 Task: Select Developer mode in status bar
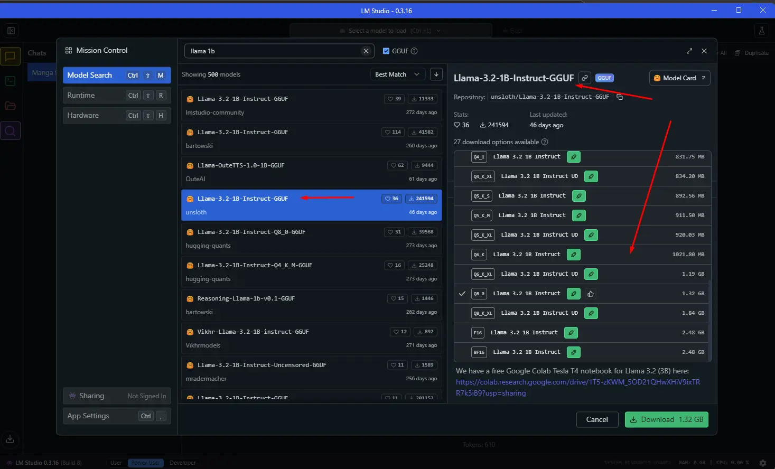(x=183, y=463)
